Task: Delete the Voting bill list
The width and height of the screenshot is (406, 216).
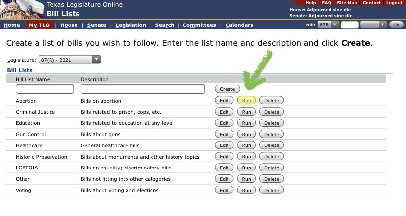Action: pyautogui.click(x=271, y=191)
